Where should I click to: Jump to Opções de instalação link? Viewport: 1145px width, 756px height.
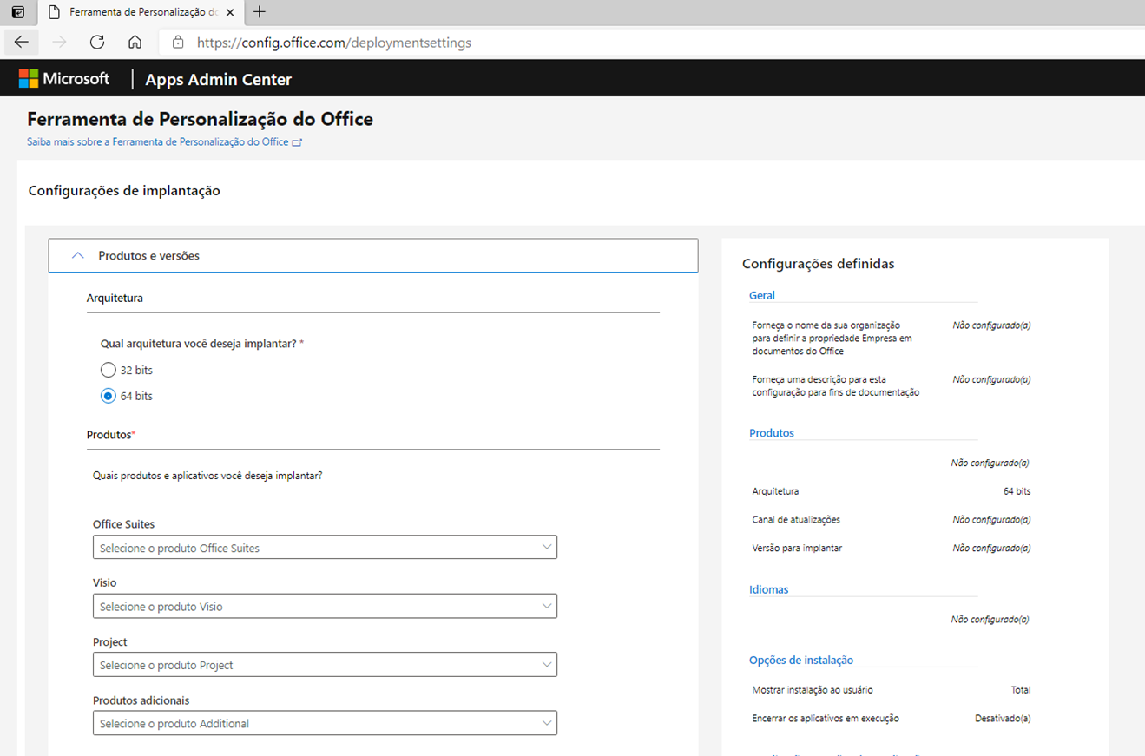pyautogui.click(x=801, y=661)
